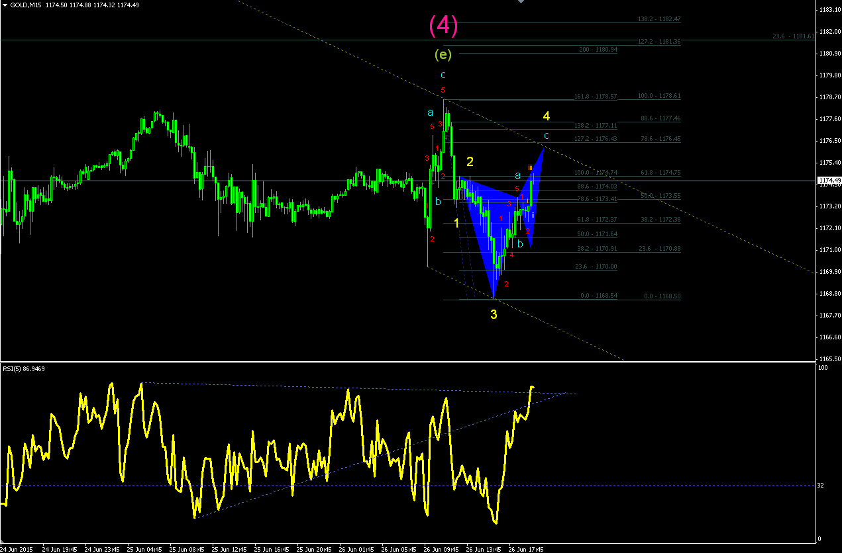
Task: Click price axis value 1180.90
Action: tap(829, 54)
